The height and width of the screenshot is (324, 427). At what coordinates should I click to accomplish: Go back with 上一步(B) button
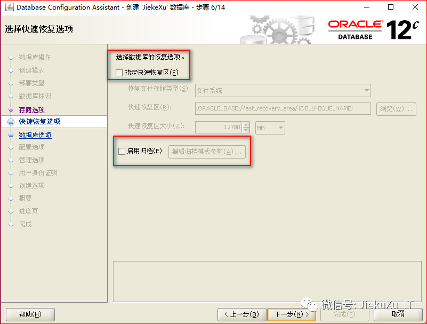click(x=242, y=314)
